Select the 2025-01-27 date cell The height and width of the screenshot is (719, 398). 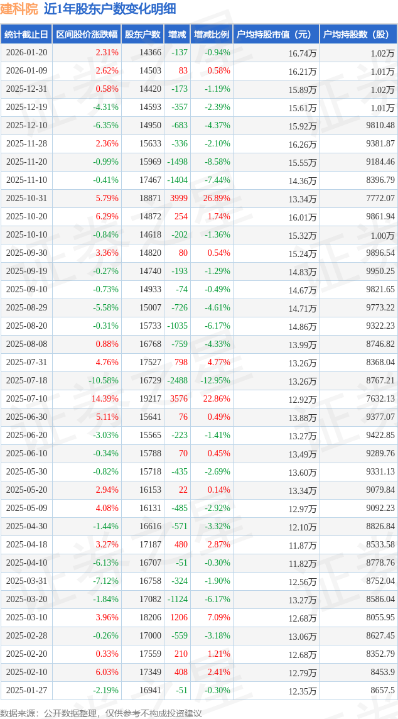click(26, 691)
